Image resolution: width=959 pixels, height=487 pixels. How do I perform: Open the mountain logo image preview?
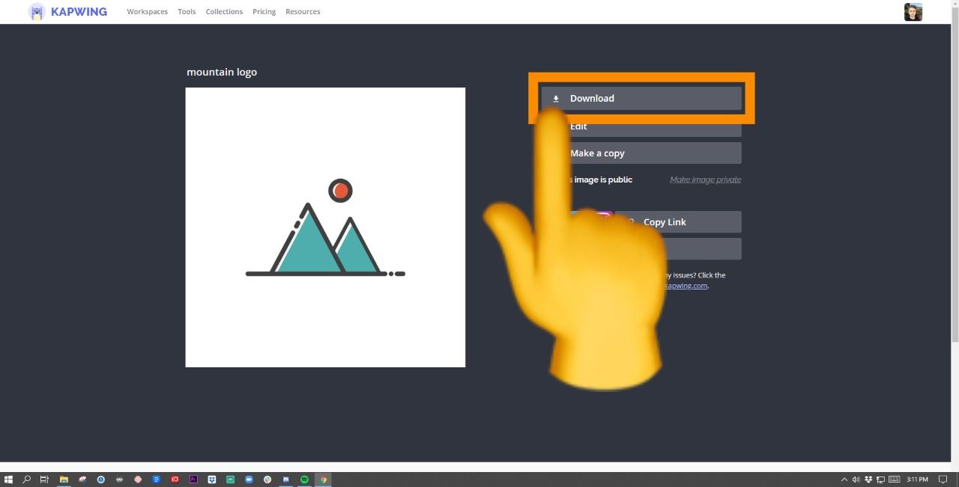tap(325, 227)
